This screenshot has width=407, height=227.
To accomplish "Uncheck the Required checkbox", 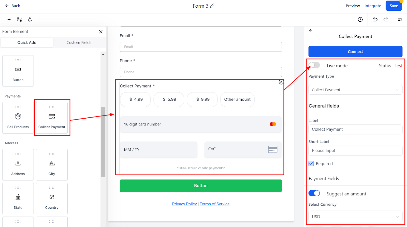I will (x=311, y=164).
